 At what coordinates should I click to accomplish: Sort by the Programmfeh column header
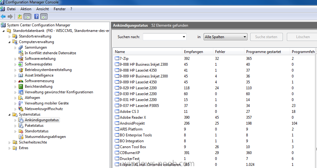coord(303,52)
